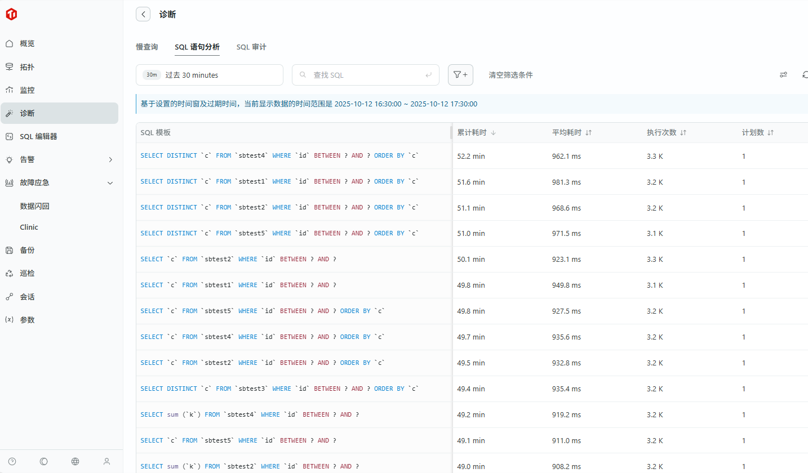Click the back arrow next to 诊断
Screen dimensions: 808x473
pos(143,14)
